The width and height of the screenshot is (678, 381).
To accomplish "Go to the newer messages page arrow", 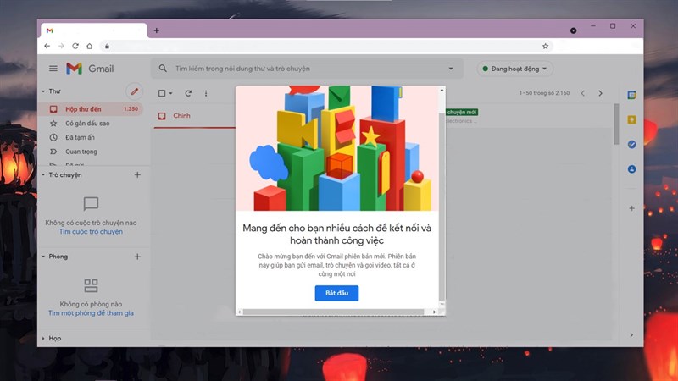I will click(x=583, y=93).
